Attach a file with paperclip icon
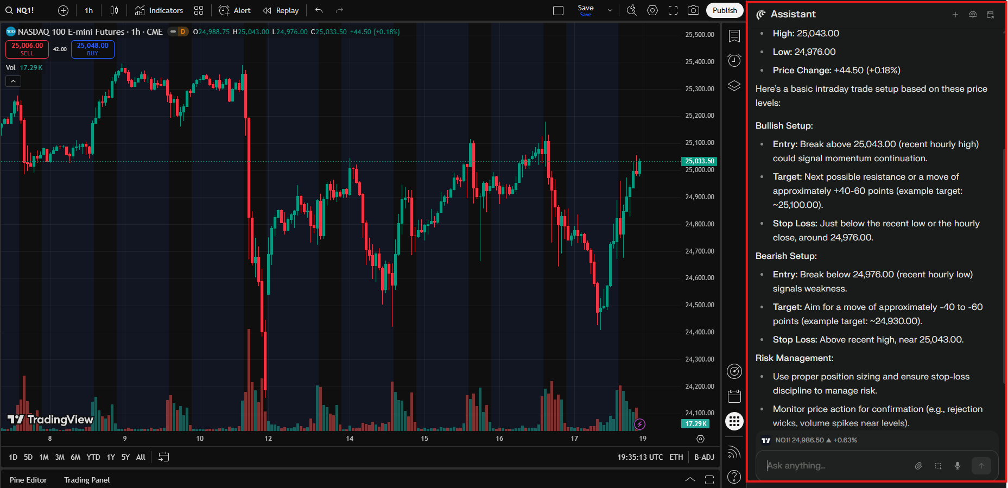The width and height of the screenshot is (1008, 488). pyautogui.click(x=918, y=466)
